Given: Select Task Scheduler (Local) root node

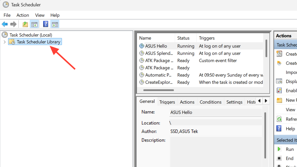Looking at the screenshot, I should pyautogui.click(x=30, y=35).
